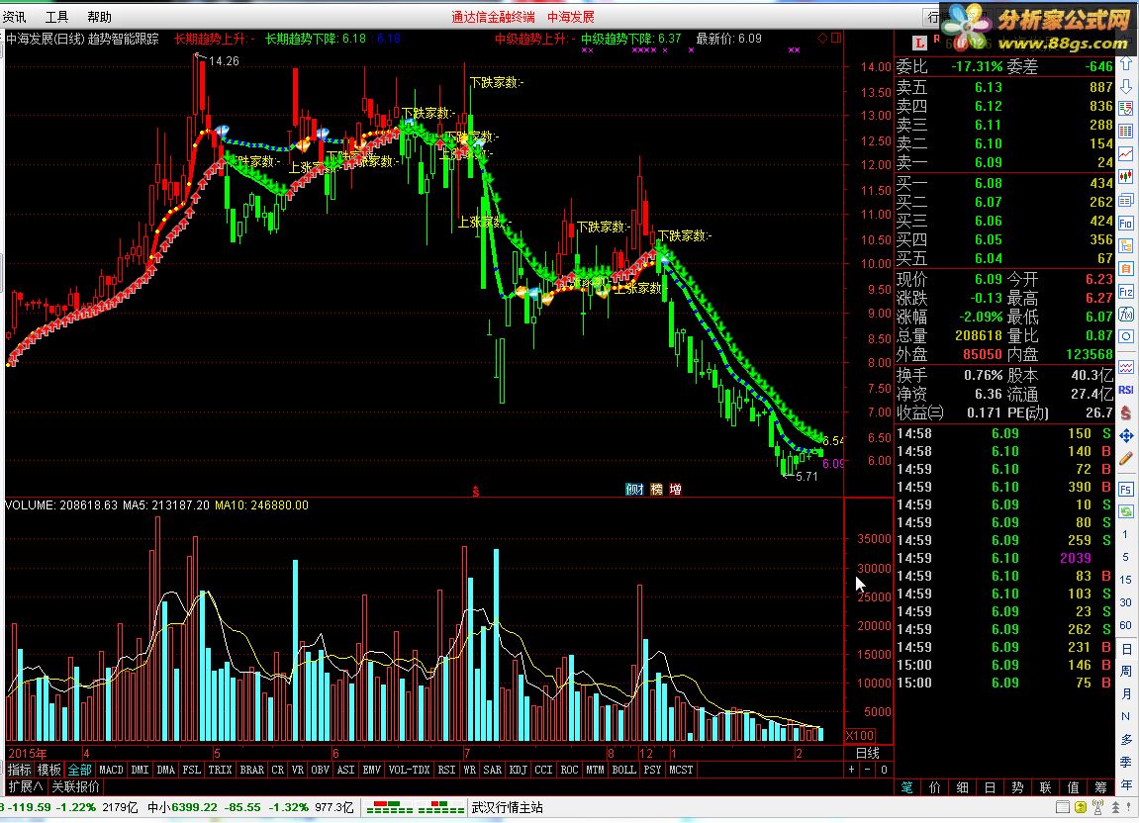Select the KDJ indicator tab
The width and height of the screenshot is (1139, 823).
click(518, 770)
